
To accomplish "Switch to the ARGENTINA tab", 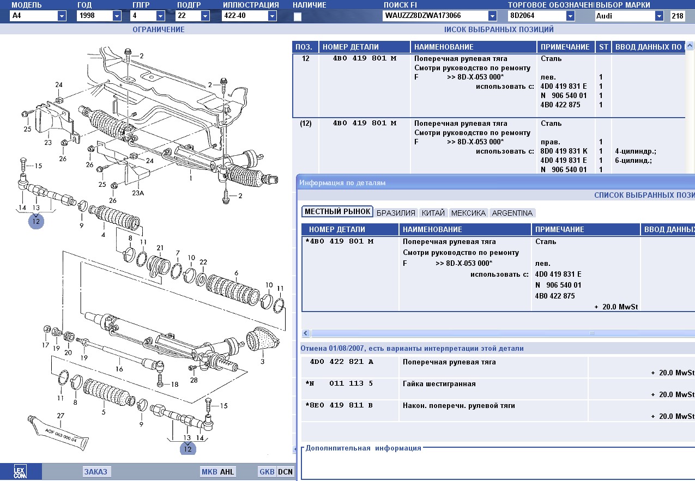I will pyautogui.click(x=512, y=213).
